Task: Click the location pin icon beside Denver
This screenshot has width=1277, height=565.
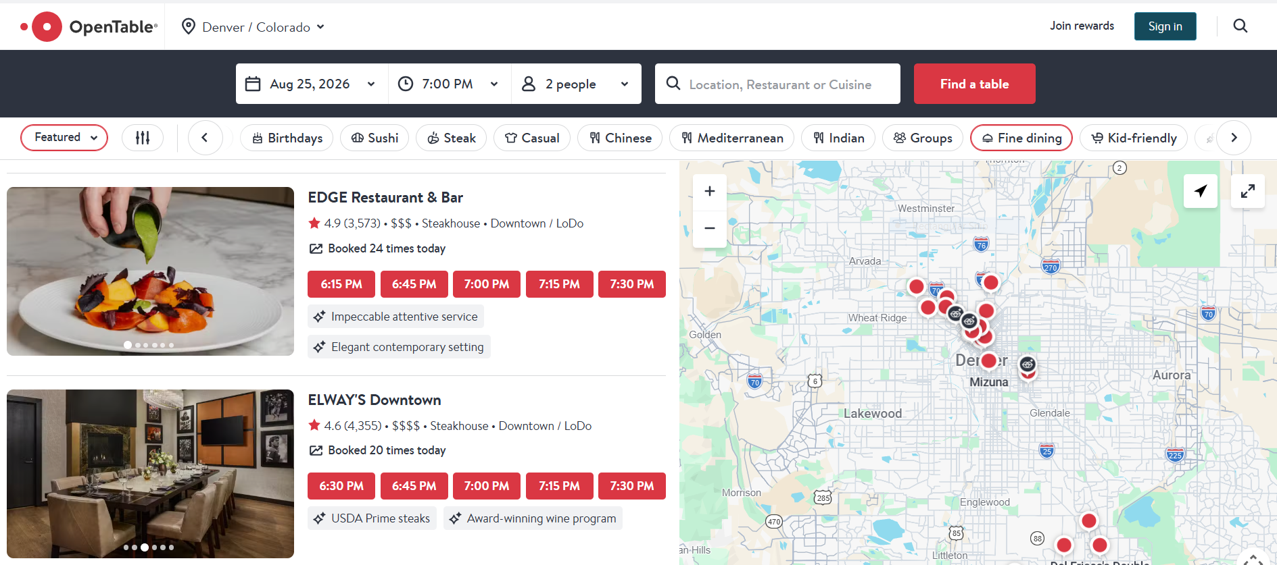Action: click(x=189, y=26)
